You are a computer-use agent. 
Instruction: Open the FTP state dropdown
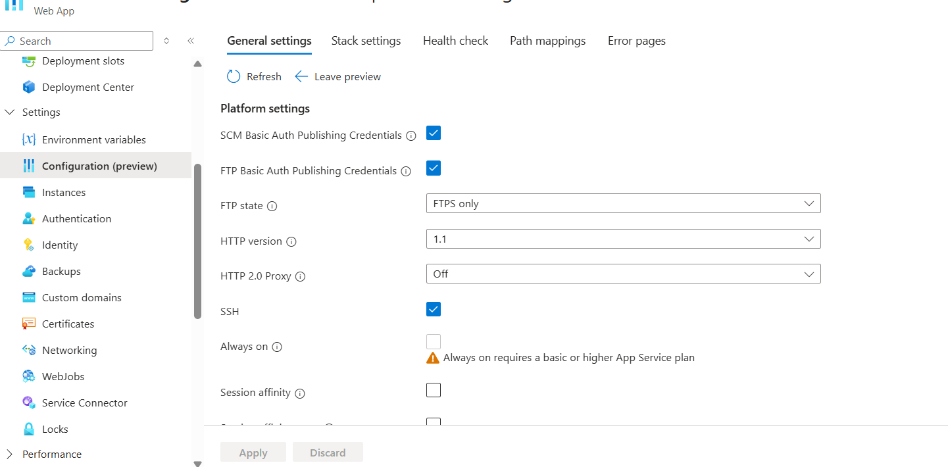point(623,204)
